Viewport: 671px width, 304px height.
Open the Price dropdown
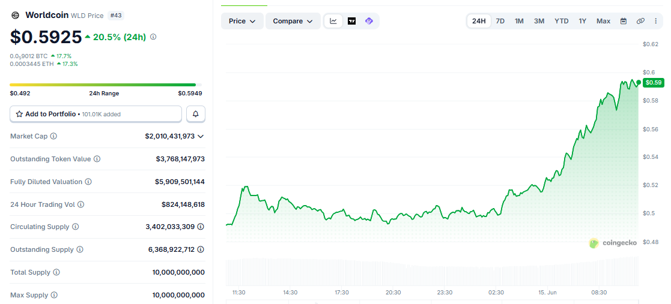pyautogui.click(x=242, y=21)
